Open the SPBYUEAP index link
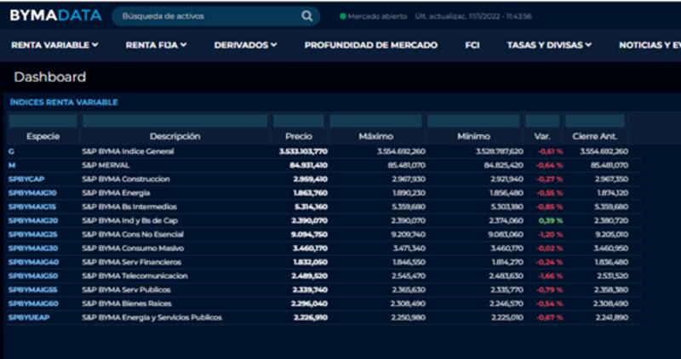The image size is (681, 359). click(27, 317)
